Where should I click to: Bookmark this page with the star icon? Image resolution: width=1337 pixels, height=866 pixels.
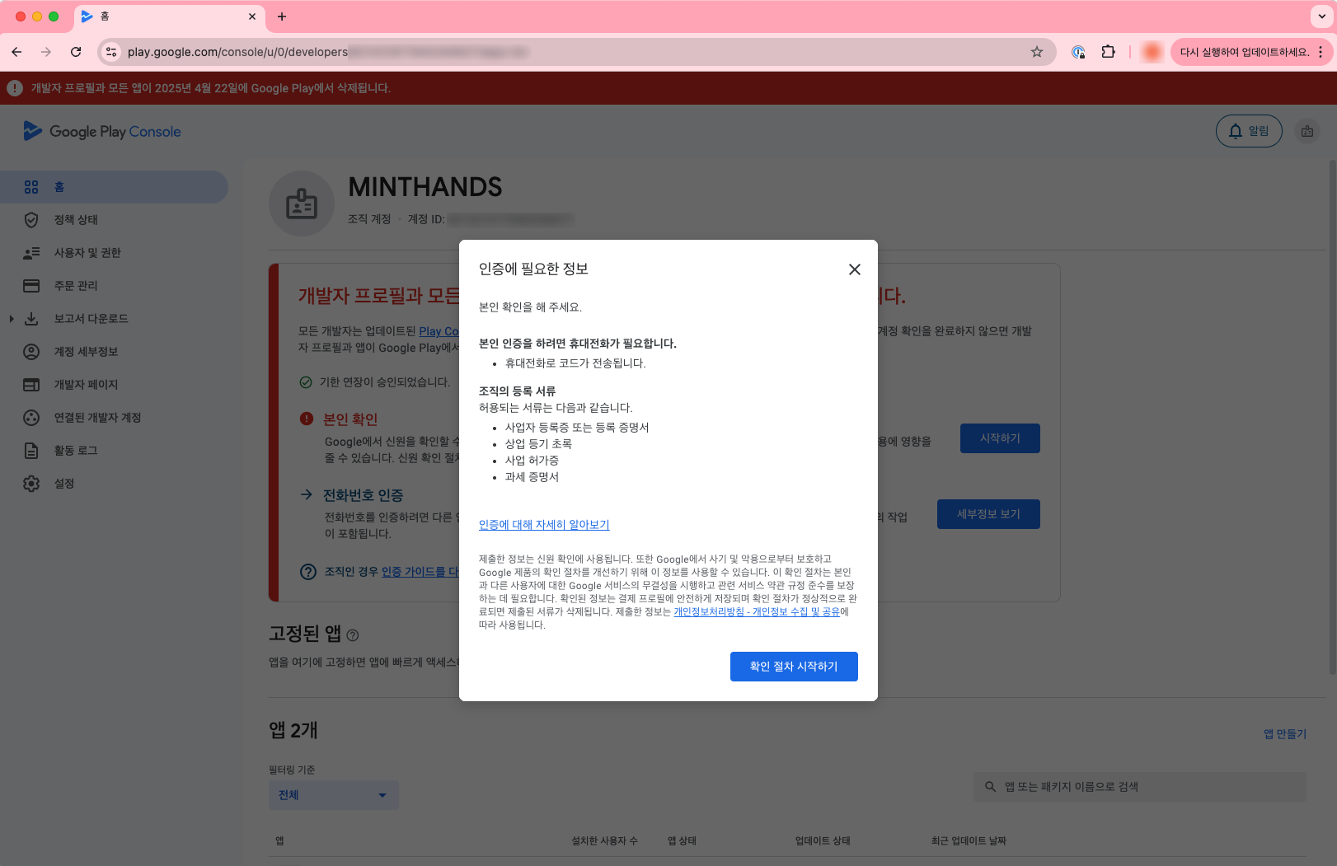(1037, 52)
